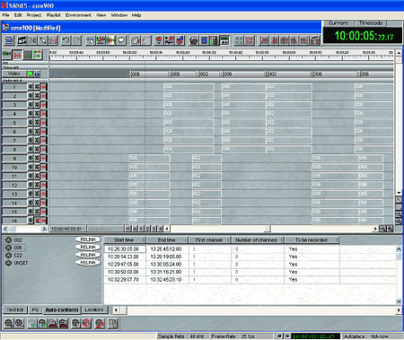Open the Playlist menu
Screen dimensions: 404x340
point(53,15)
